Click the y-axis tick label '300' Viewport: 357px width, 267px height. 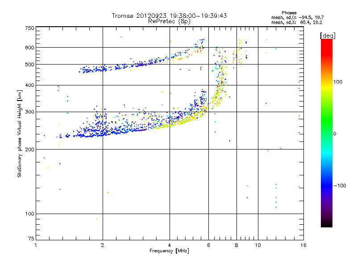pos(29,112)
